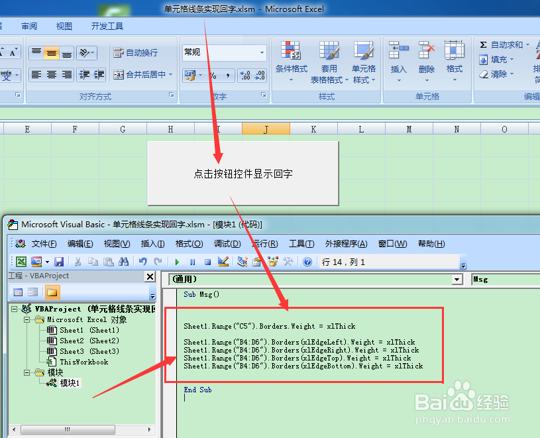Open VBA 文件(F) menu
The height and width of the screenshot is (438, 540).
click(44, 244)
